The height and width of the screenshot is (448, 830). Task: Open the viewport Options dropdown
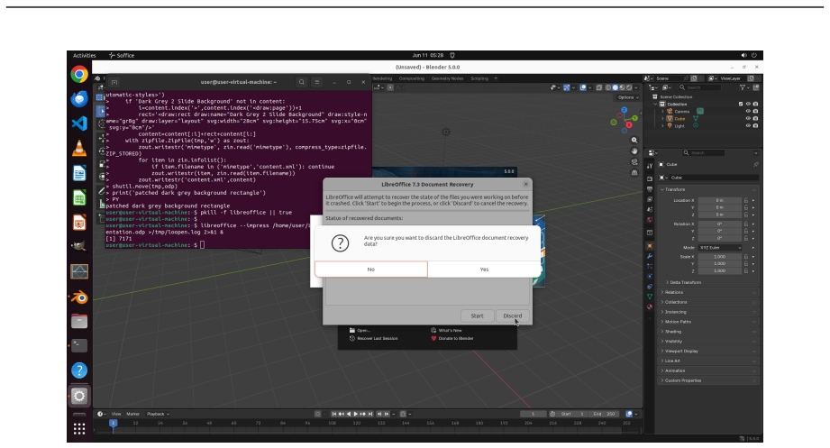[628, 97]
